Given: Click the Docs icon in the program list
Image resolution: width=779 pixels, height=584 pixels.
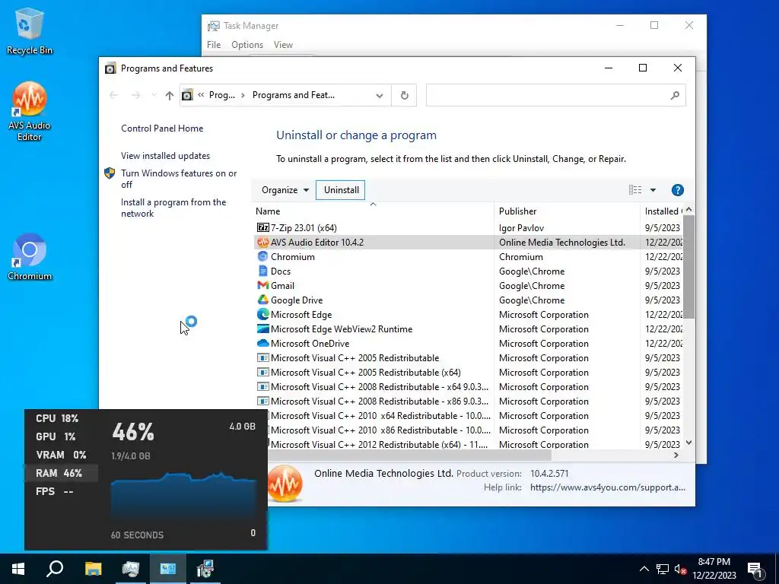Looking at the screenshot, I should [262, 271].
